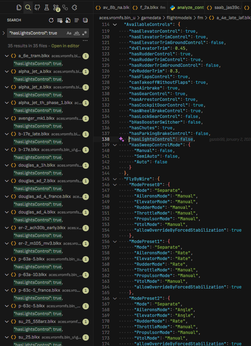Viewport: 251px width, 346px height.
Task: Collapse a_6e_tram.blkx search result
Action: (x=7, y=56)
